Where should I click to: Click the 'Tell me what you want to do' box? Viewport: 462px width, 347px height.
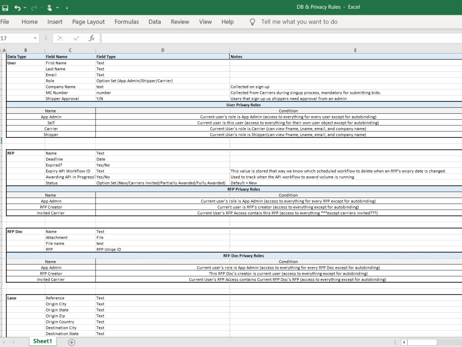pos(299,22)
